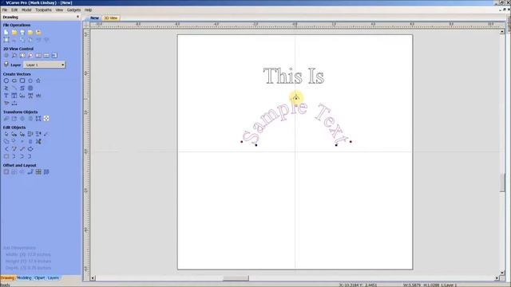Open the Edit menu
This screenshot has height=287, width=511.
pos(14,10)
